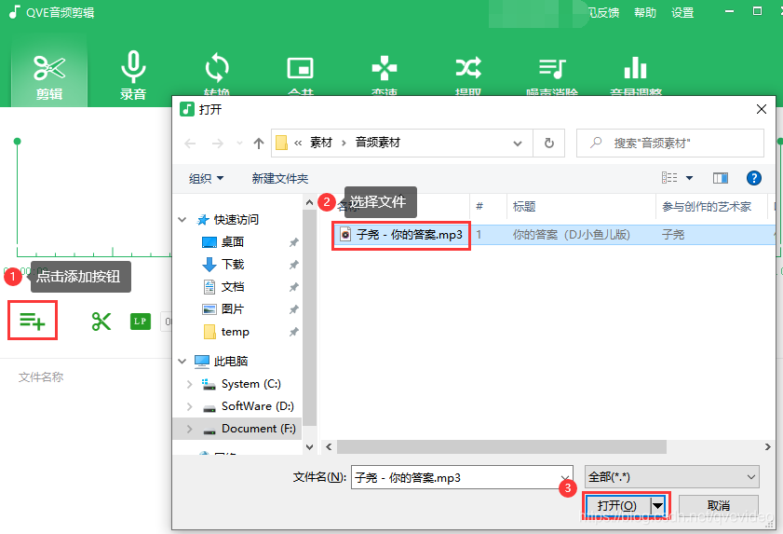Click the 音频素材 breadcrumb segment
Viewport: 783px width, 534px height.
pyautogui.click(x=377, y=143)
